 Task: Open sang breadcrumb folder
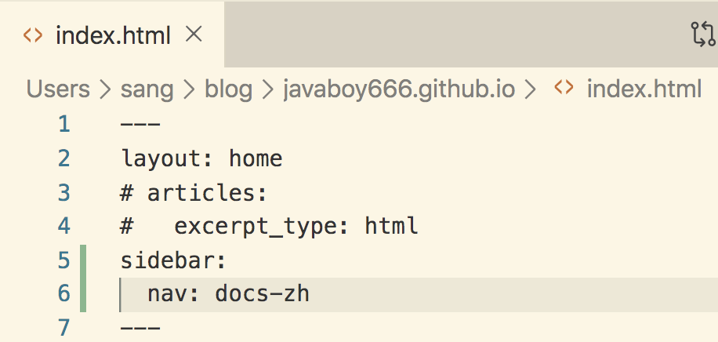coord(147,90)
